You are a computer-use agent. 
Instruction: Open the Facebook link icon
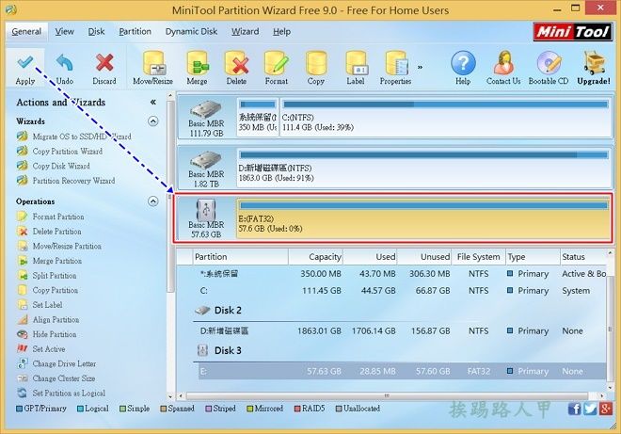574,409
